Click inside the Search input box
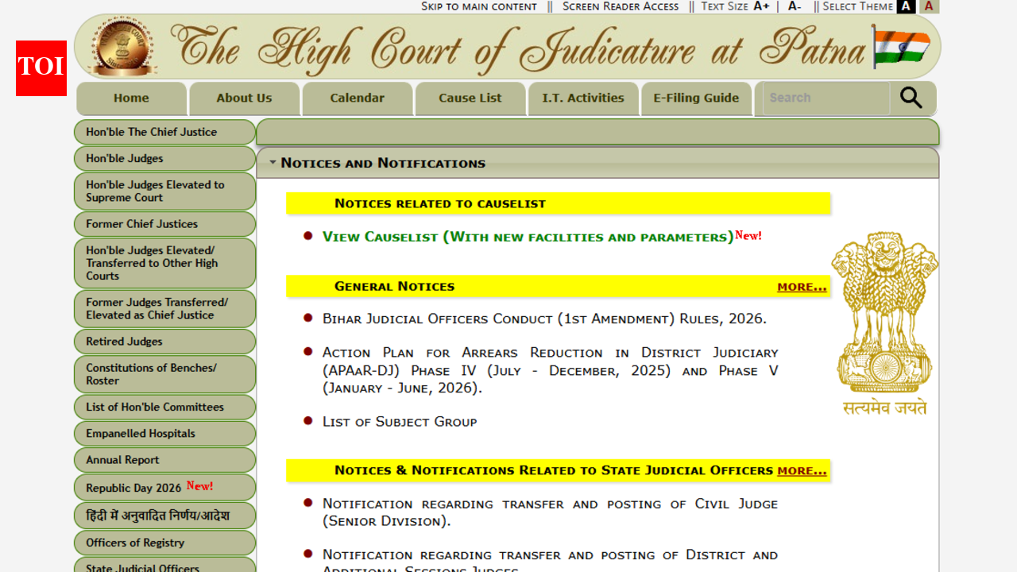The image size is (1017, 572). coord(826,98)
